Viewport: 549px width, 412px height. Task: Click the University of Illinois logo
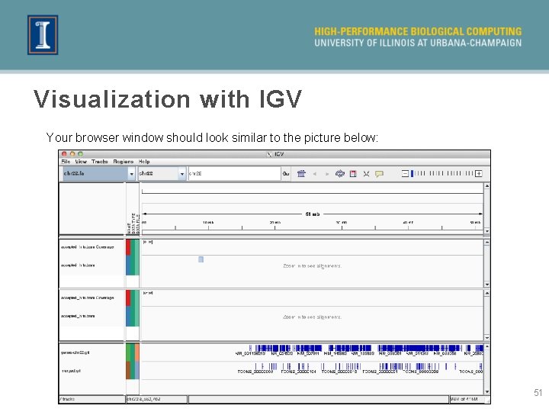coord(43,34)
